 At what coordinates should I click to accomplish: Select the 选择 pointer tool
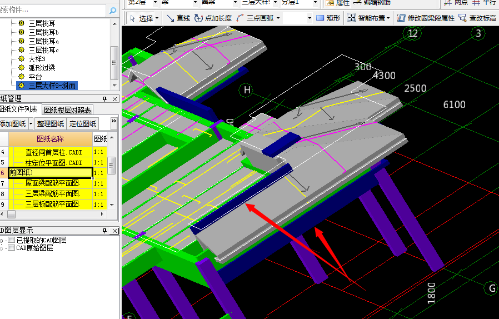click(x=142, y=18)
